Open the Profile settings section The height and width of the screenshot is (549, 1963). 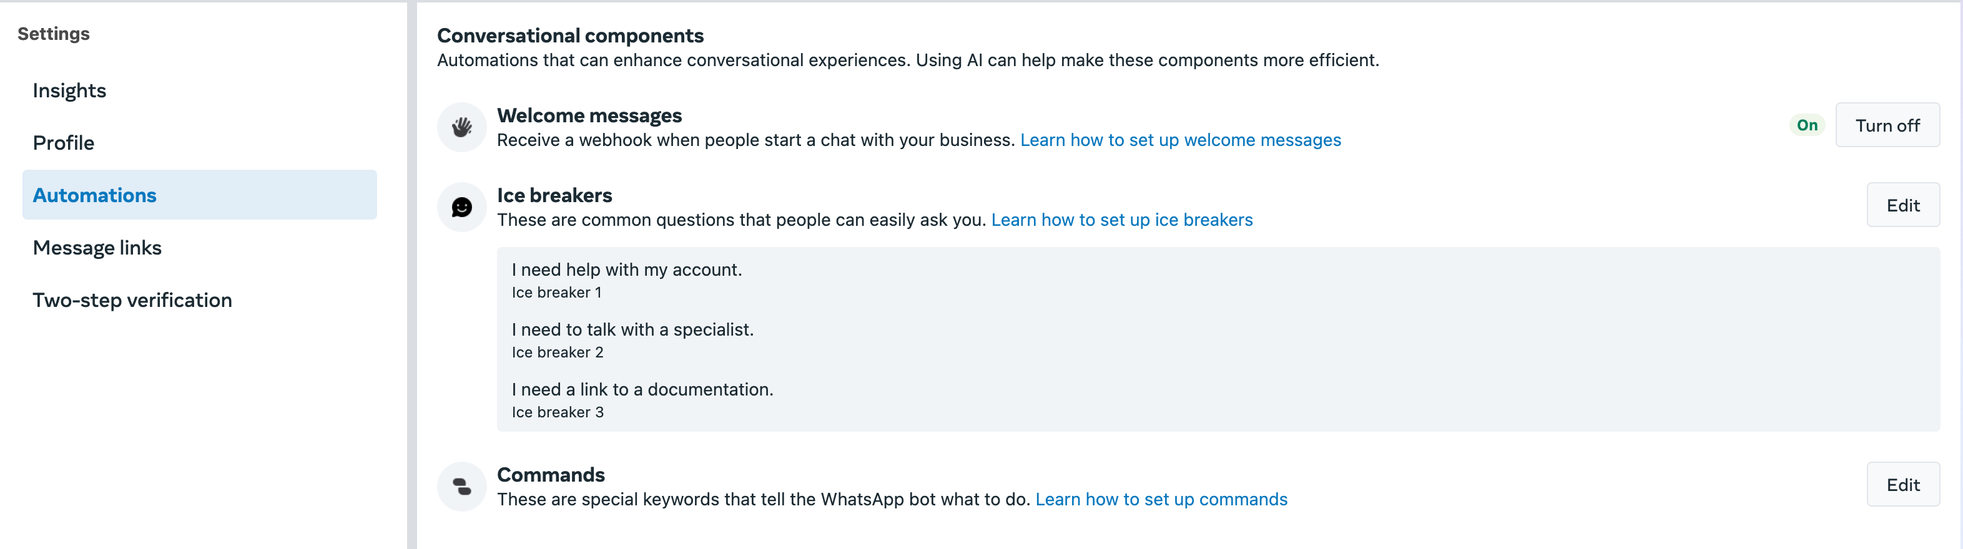click(x=63, y=143)
